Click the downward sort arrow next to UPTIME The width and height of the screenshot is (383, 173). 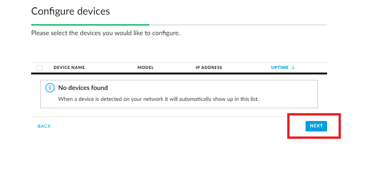coord(293,68)
